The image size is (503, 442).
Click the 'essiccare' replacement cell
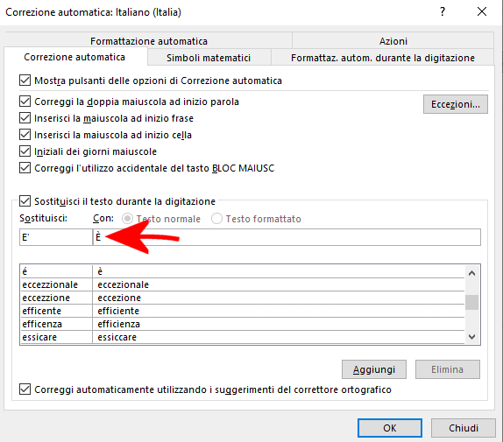coord(279,337)
